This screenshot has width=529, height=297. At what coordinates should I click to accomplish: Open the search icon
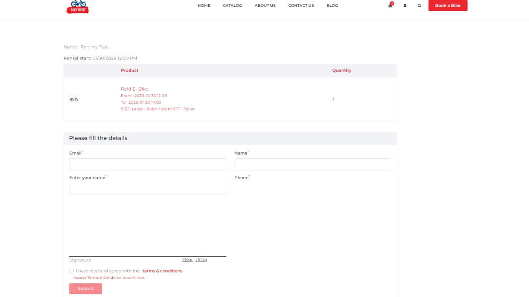point(419,5)
